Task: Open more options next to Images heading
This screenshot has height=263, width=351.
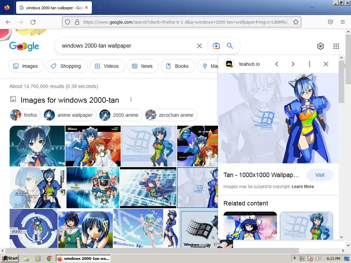Action: (131, 100)
